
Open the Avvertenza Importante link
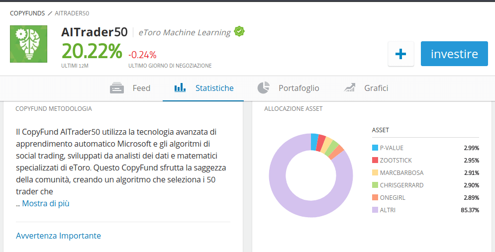coord(58,236)
